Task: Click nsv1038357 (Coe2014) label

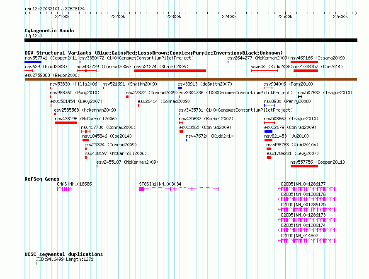Action: (318, 67)
